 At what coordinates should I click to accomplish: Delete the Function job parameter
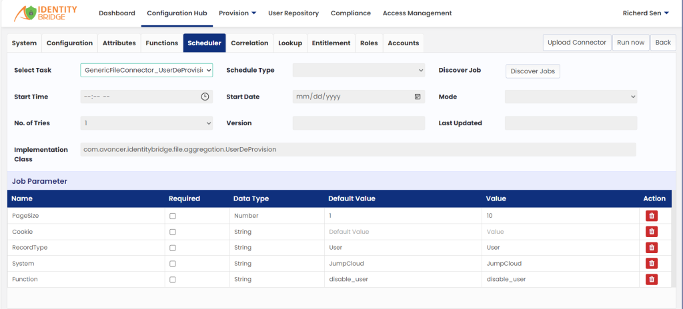point(651,280)
